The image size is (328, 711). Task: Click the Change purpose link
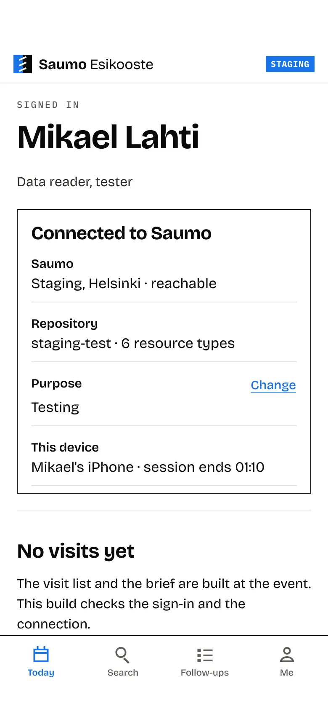273,385
